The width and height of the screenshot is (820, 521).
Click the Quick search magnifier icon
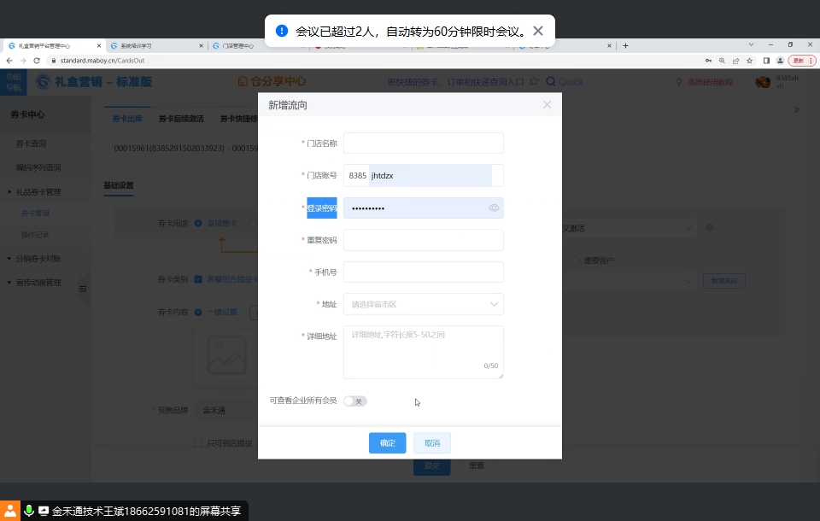[551, 82]
